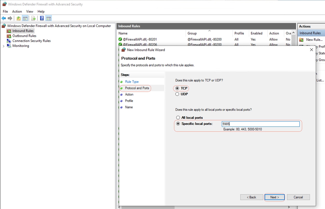The width and height of the screenshot is (325, 209).
Task: Expand the Monitoring tree node
Action: (x=3, y=46)
